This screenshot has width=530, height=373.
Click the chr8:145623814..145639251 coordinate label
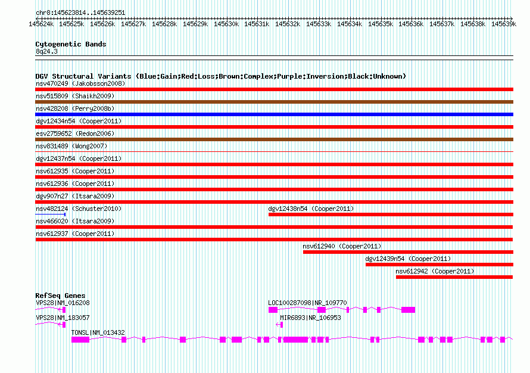coord(80,13)
